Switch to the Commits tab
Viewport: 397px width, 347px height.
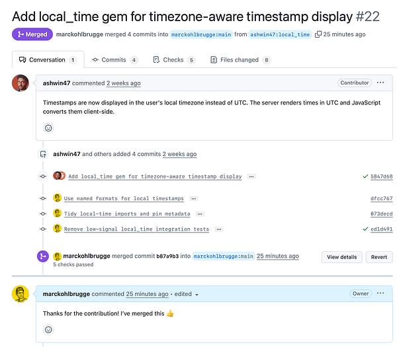tap(115, 59)
